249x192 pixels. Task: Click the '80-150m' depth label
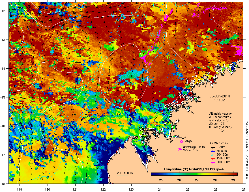coord(222,154)
